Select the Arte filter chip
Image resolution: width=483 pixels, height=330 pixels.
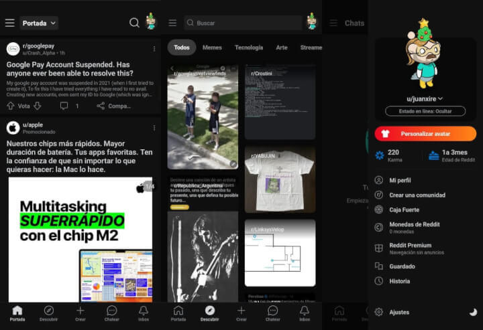[282, 48]
